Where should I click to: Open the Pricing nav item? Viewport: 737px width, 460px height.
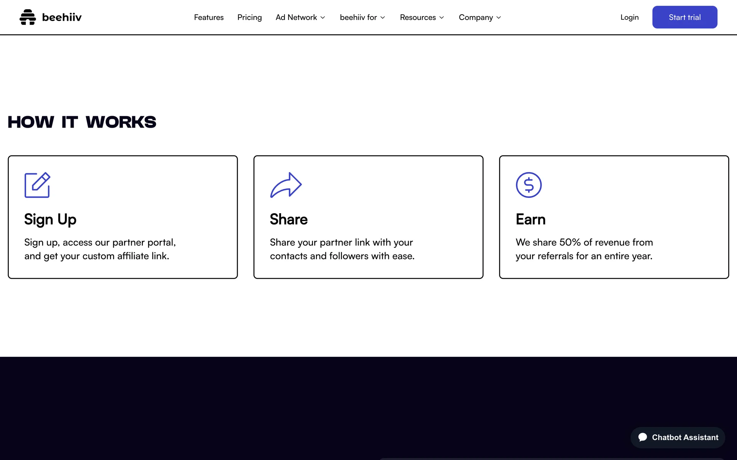(x=250, y=17)
